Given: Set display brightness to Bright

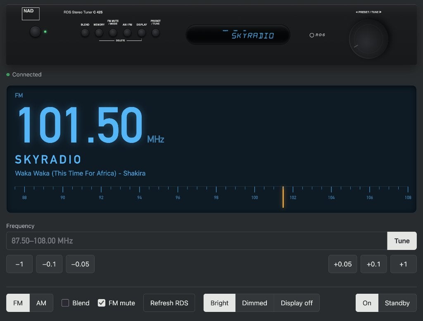Looking at the screenshot, I should pos(219,303).
